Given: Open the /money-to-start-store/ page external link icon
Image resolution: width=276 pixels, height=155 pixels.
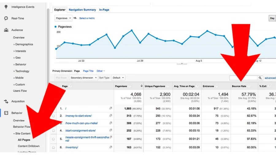Looking at the screenshot, I should (110, 115).
